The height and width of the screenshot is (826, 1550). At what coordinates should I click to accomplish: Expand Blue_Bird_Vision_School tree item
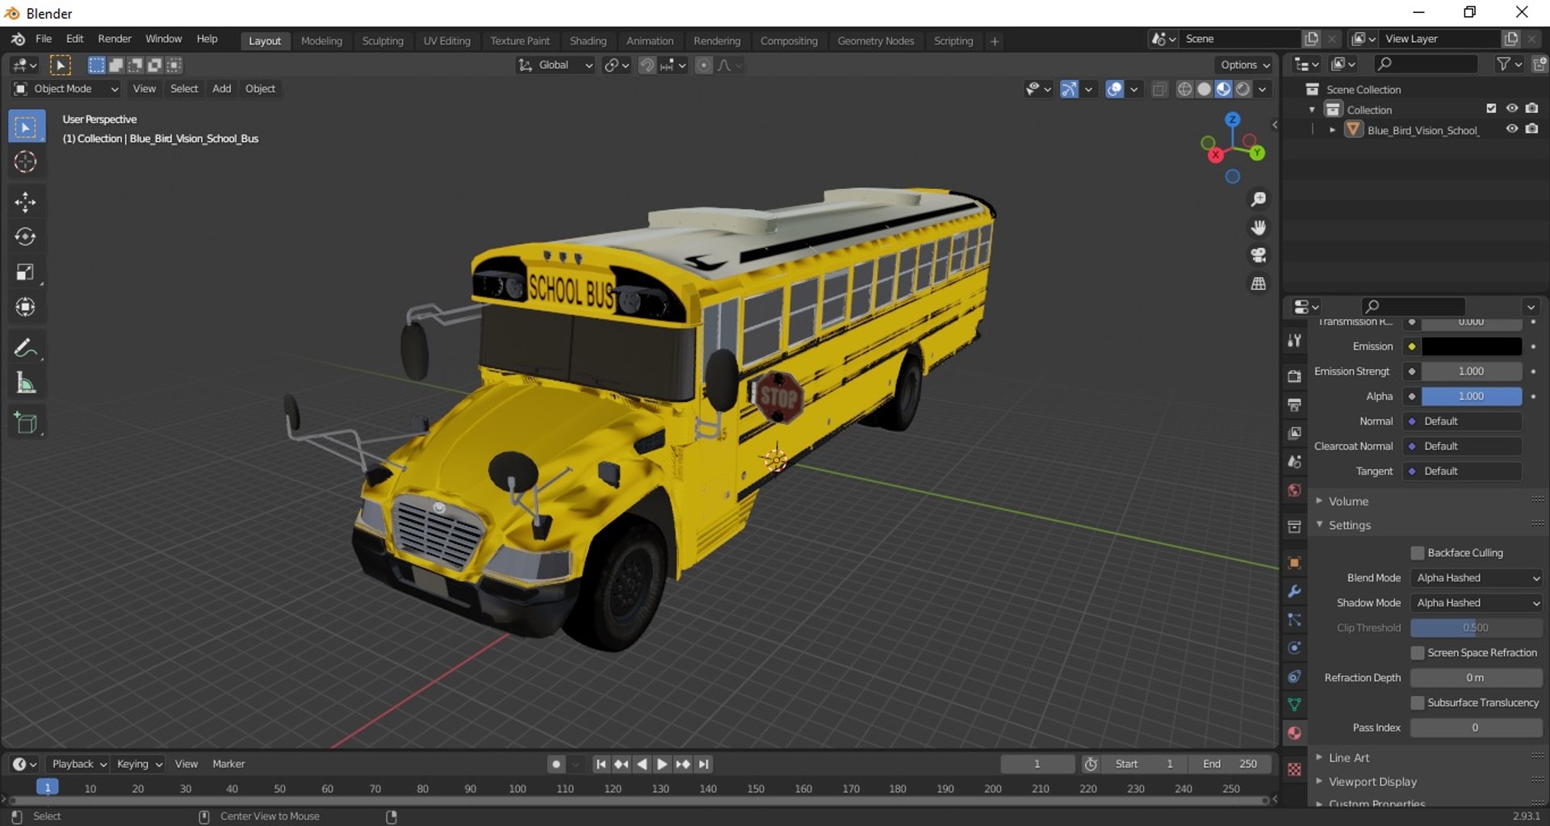point(1333,130)
